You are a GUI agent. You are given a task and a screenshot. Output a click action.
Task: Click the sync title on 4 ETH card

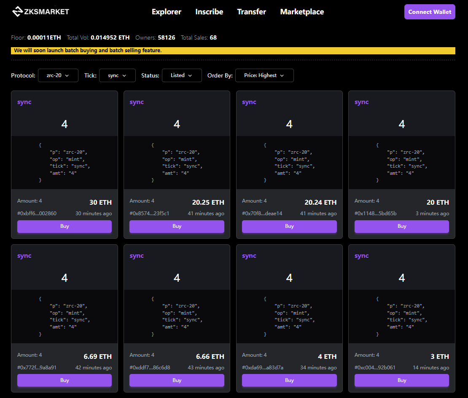click(x=249, y=256)
